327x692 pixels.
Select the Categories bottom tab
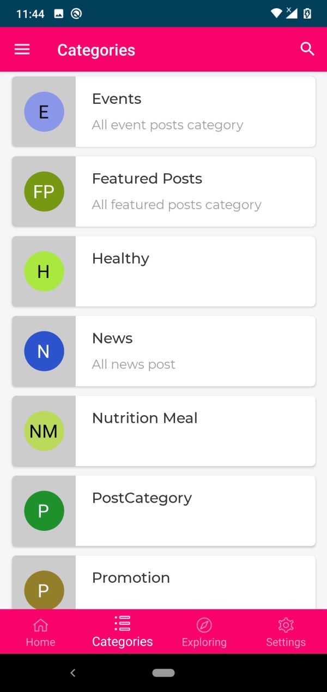pyautogui.click(x=123, y=632)
